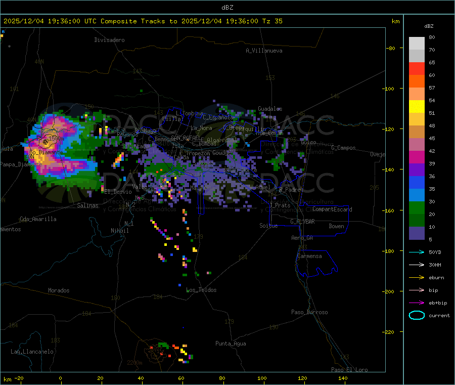Image resolution: width=455 pixels, height=385 pixels.
Task: Click the storm core contour at Co_Diamante
Action: 45,142
